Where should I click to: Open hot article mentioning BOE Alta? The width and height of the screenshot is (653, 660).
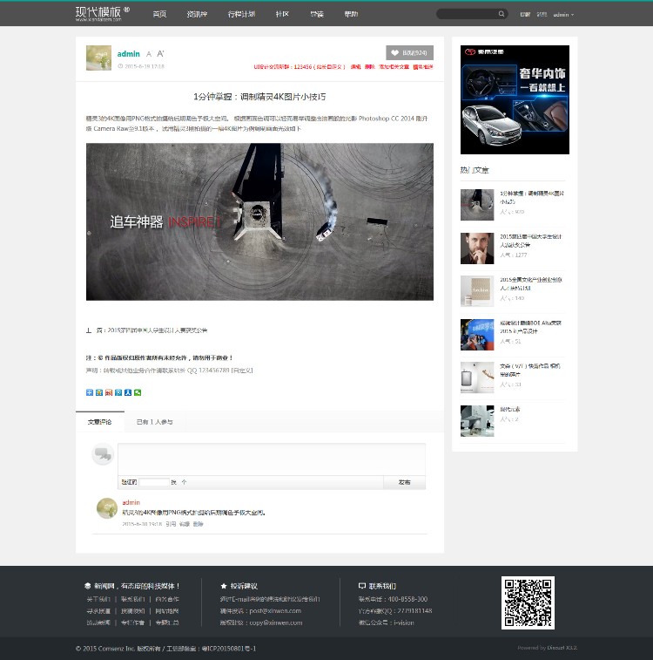(531, 327)
